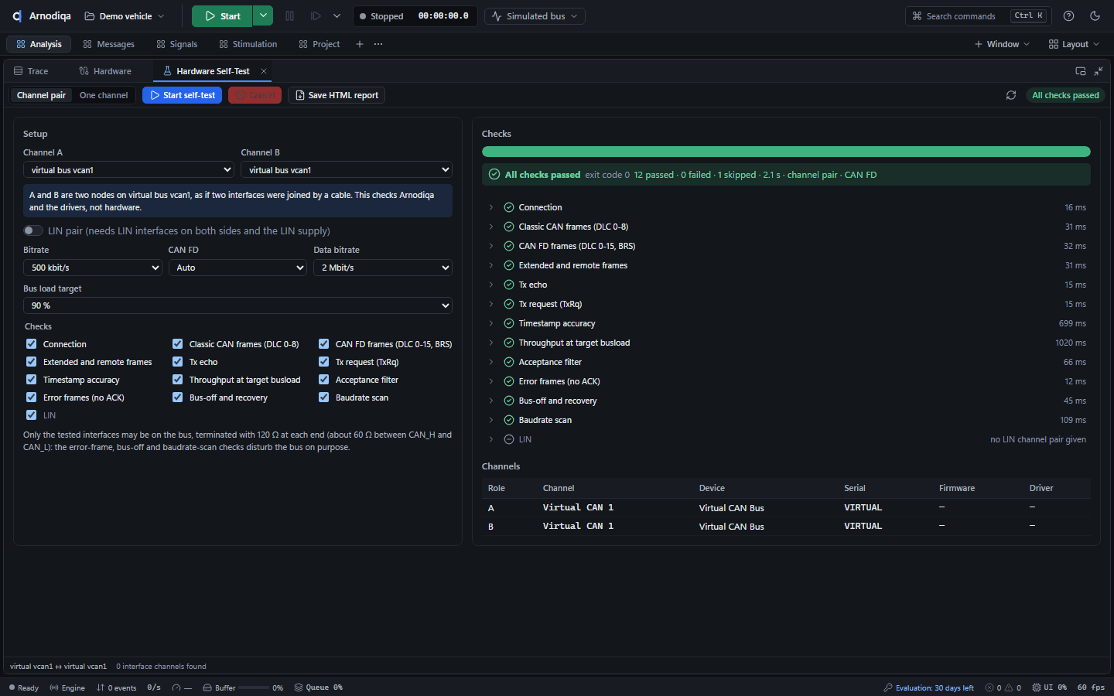Uncheck the Timestamp accuracy checkbox
The width and height of the screenshot is (1114, 696).
coord(31,380)
